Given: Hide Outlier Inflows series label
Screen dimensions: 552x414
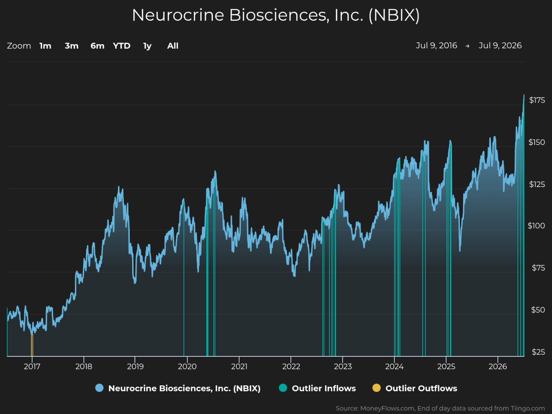Looking at the screenshot, I should click(x=324, y=388).
